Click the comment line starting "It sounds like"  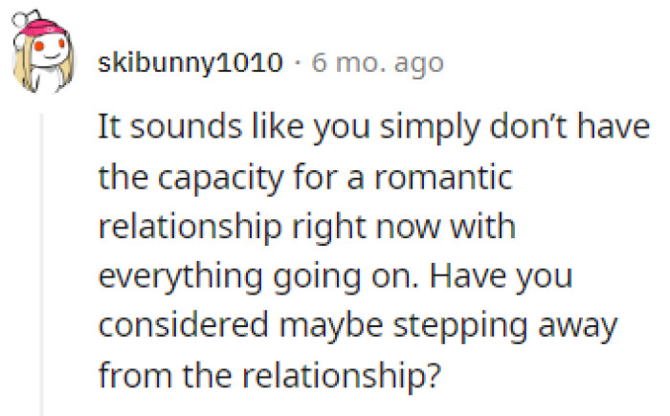[373, 129]
